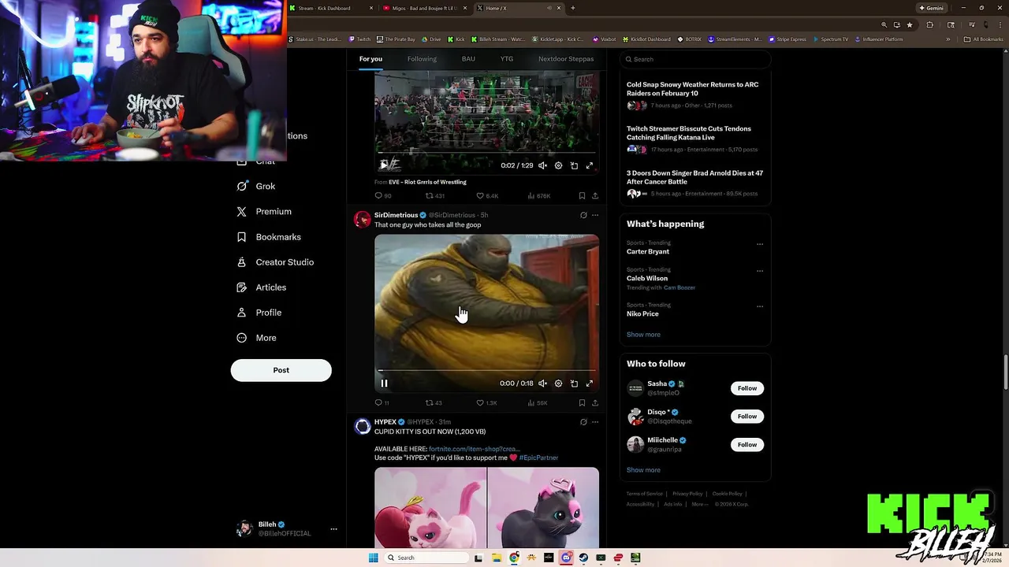
Task: Open account switcher menu for Billeh
Action: click(333, 529)
